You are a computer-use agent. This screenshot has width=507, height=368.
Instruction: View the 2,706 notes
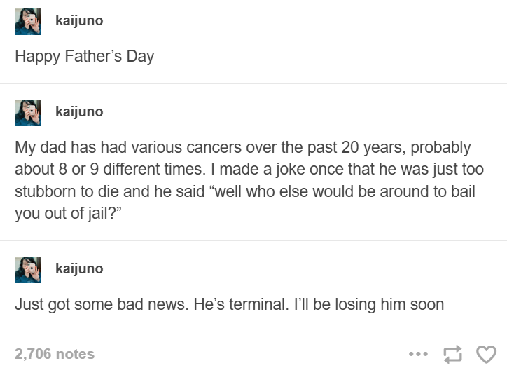[x=55, y=354]
